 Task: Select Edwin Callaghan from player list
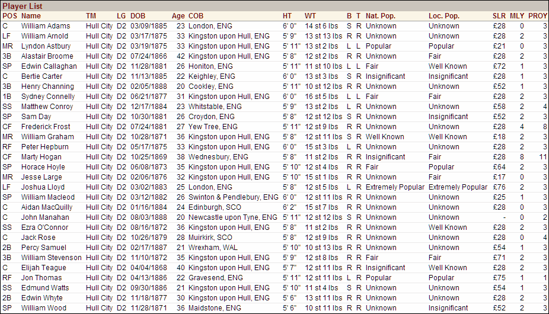coord(48,66)
